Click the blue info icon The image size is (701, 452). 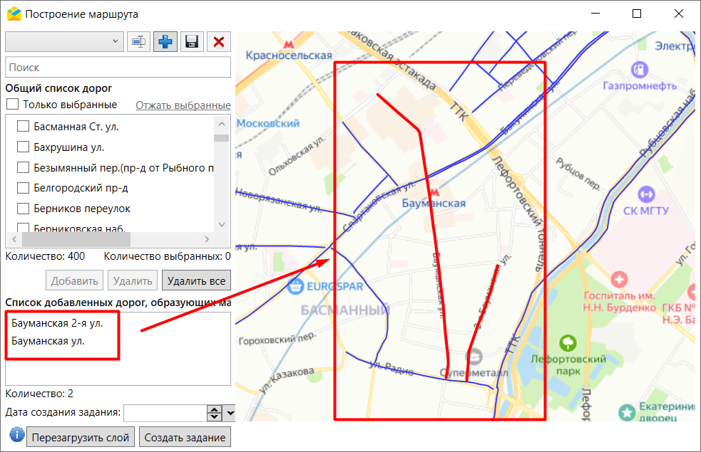click(16, 436)
